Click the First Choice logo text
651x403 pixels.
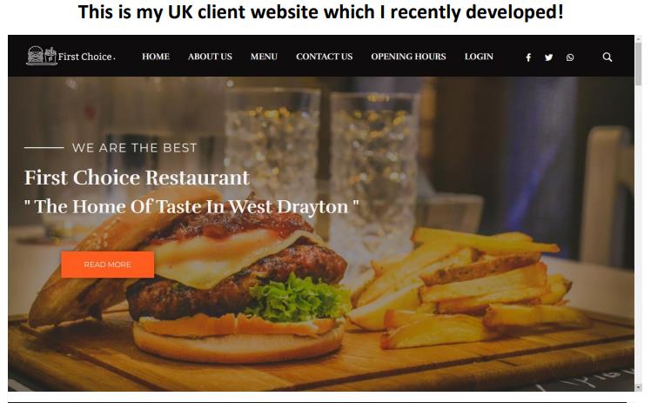(x=86, y=57)
